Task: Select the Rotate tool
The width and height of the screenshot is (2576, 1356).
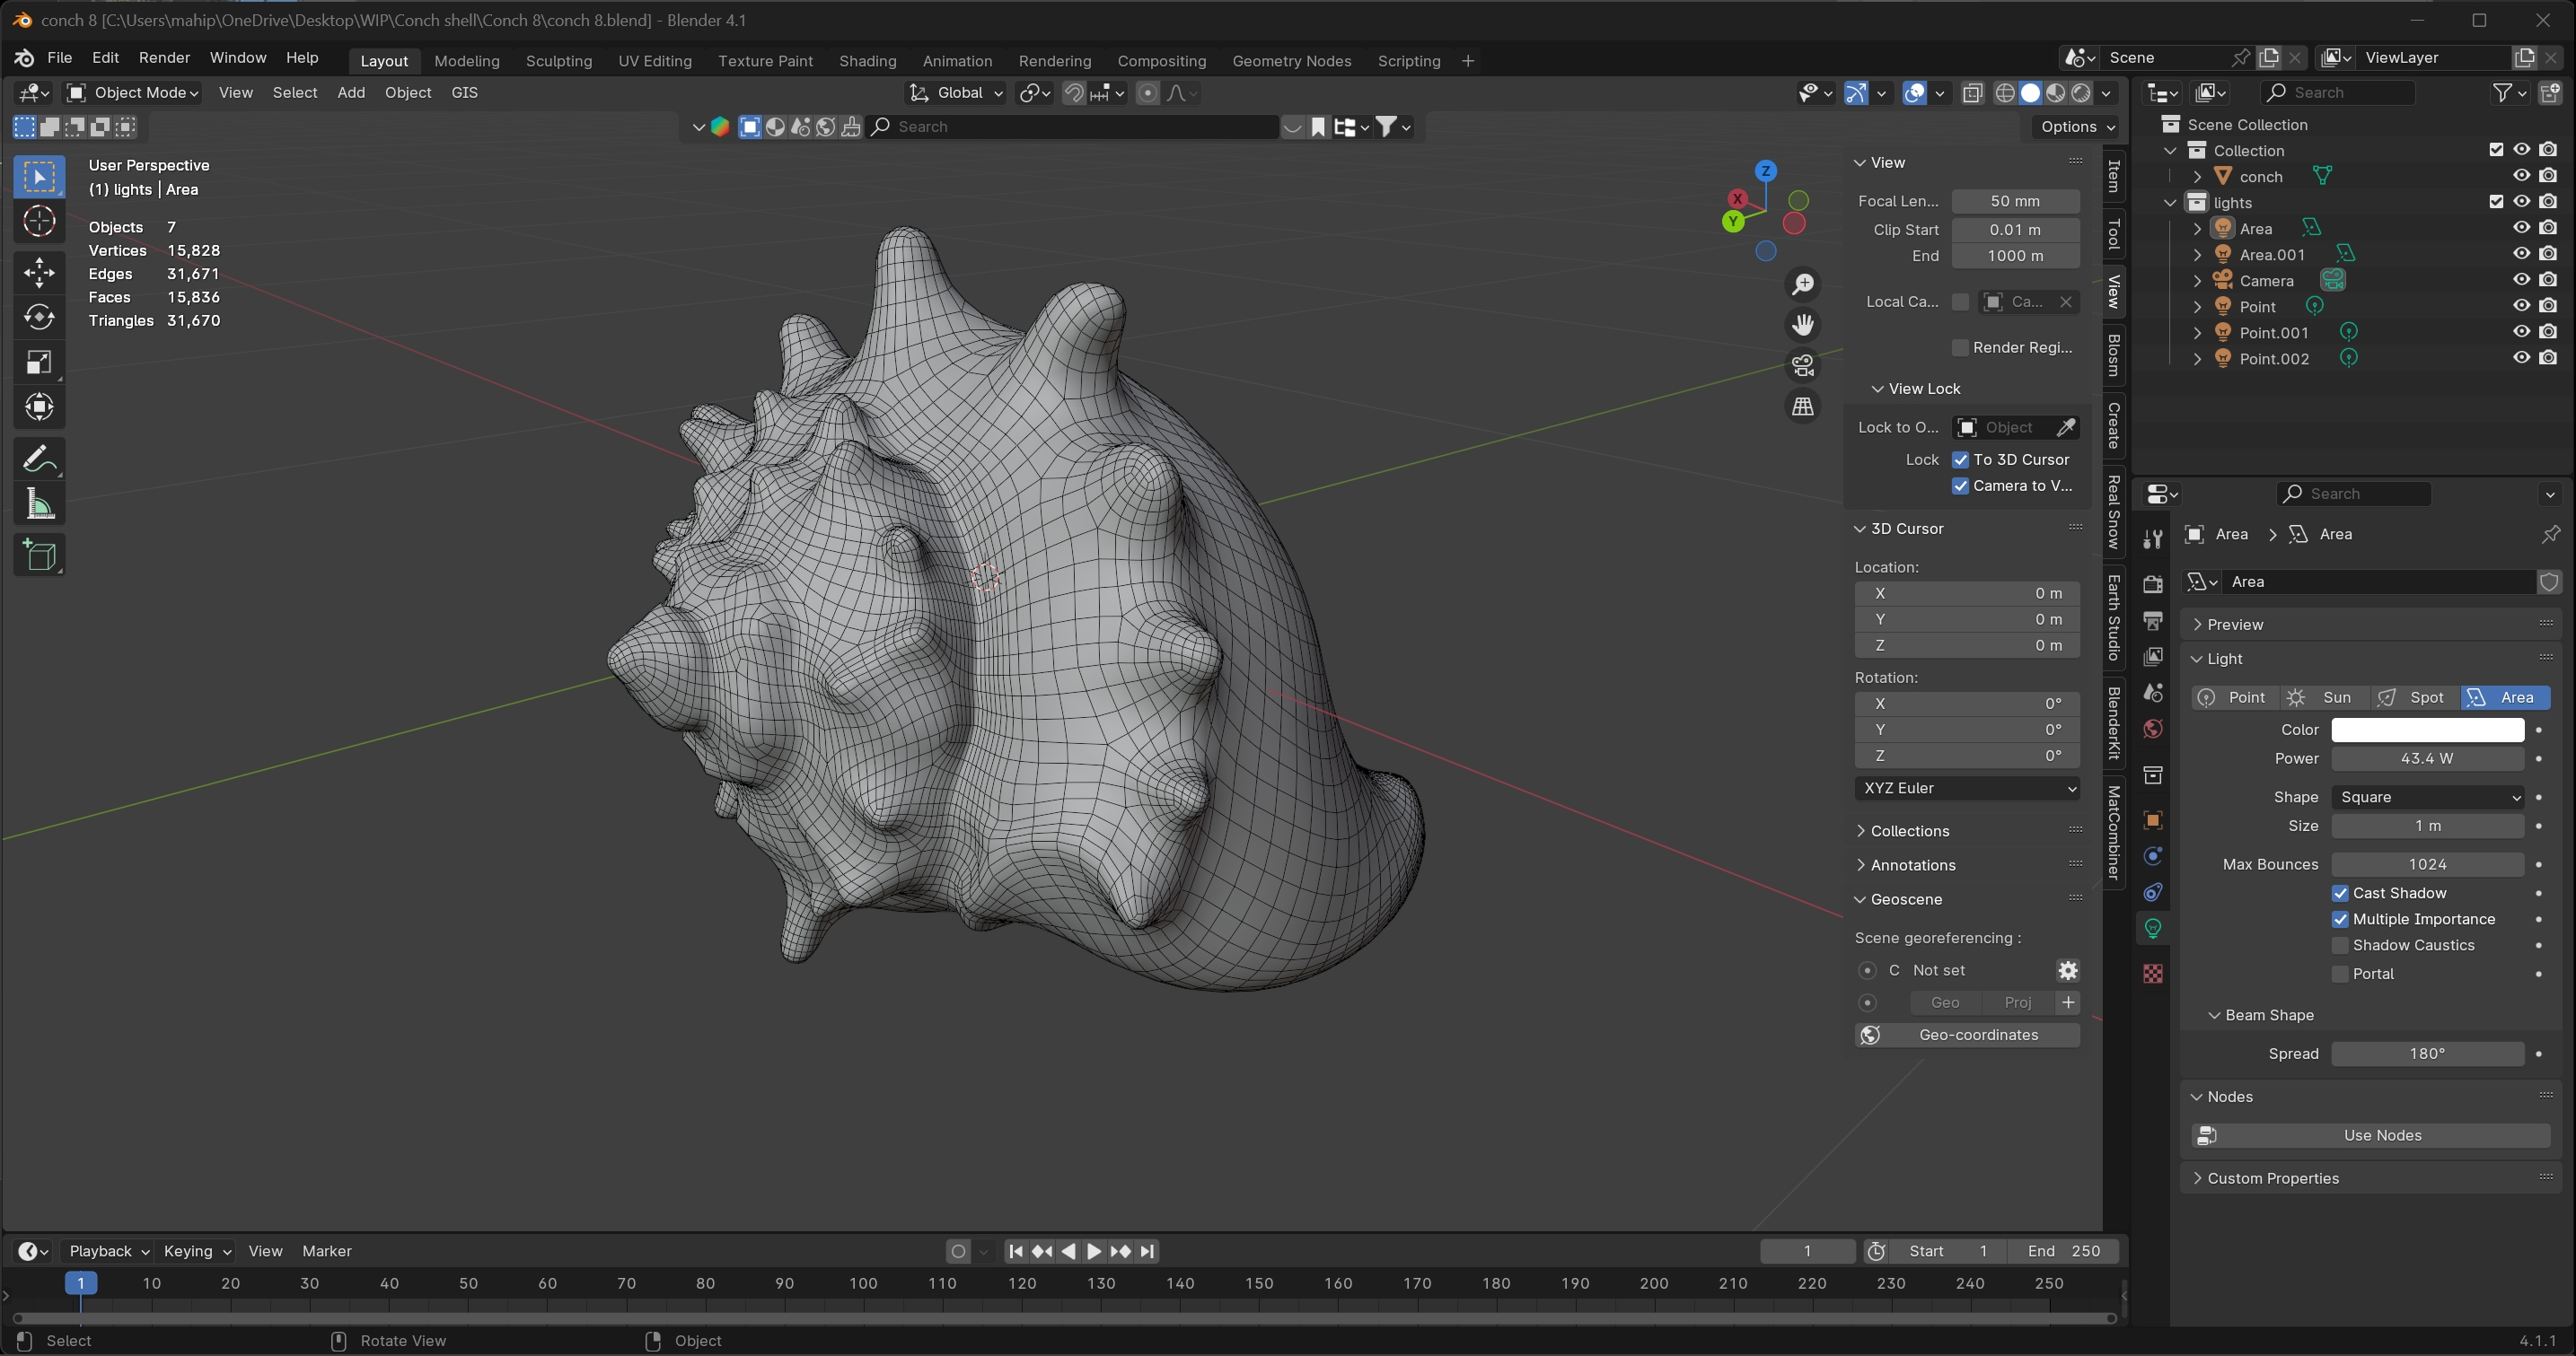Action: 39,317
